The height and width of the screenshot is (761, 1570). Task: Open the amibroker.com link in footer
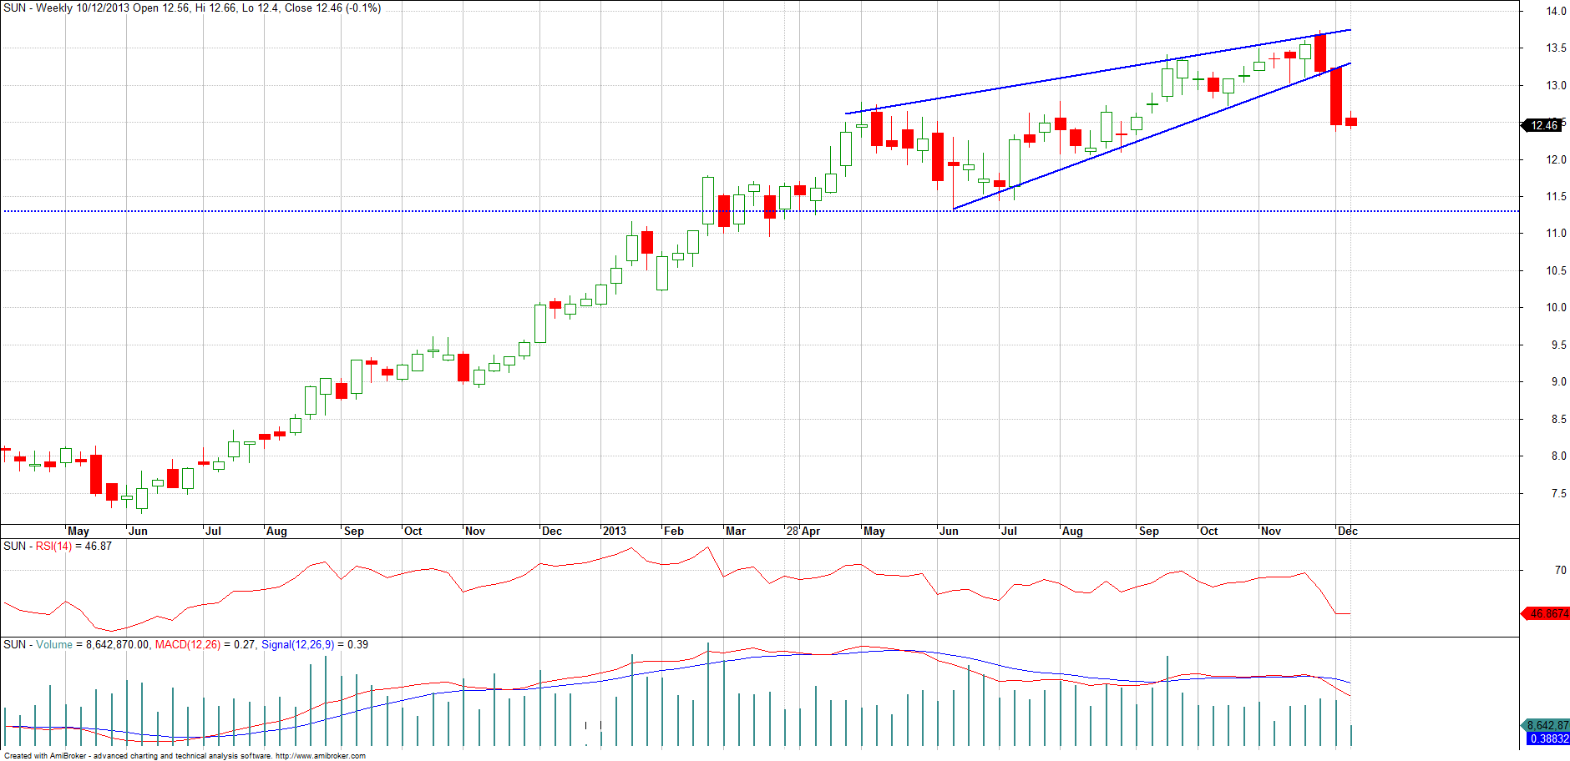coord(320,756)
